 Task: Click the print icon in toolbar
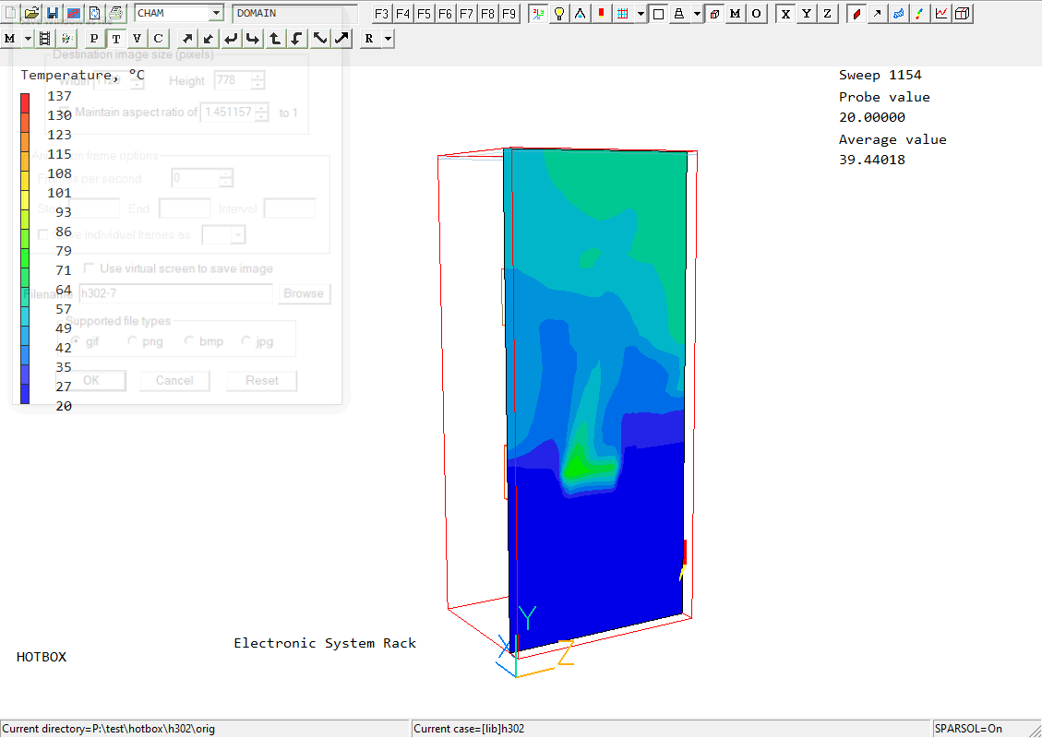(115, 13)
